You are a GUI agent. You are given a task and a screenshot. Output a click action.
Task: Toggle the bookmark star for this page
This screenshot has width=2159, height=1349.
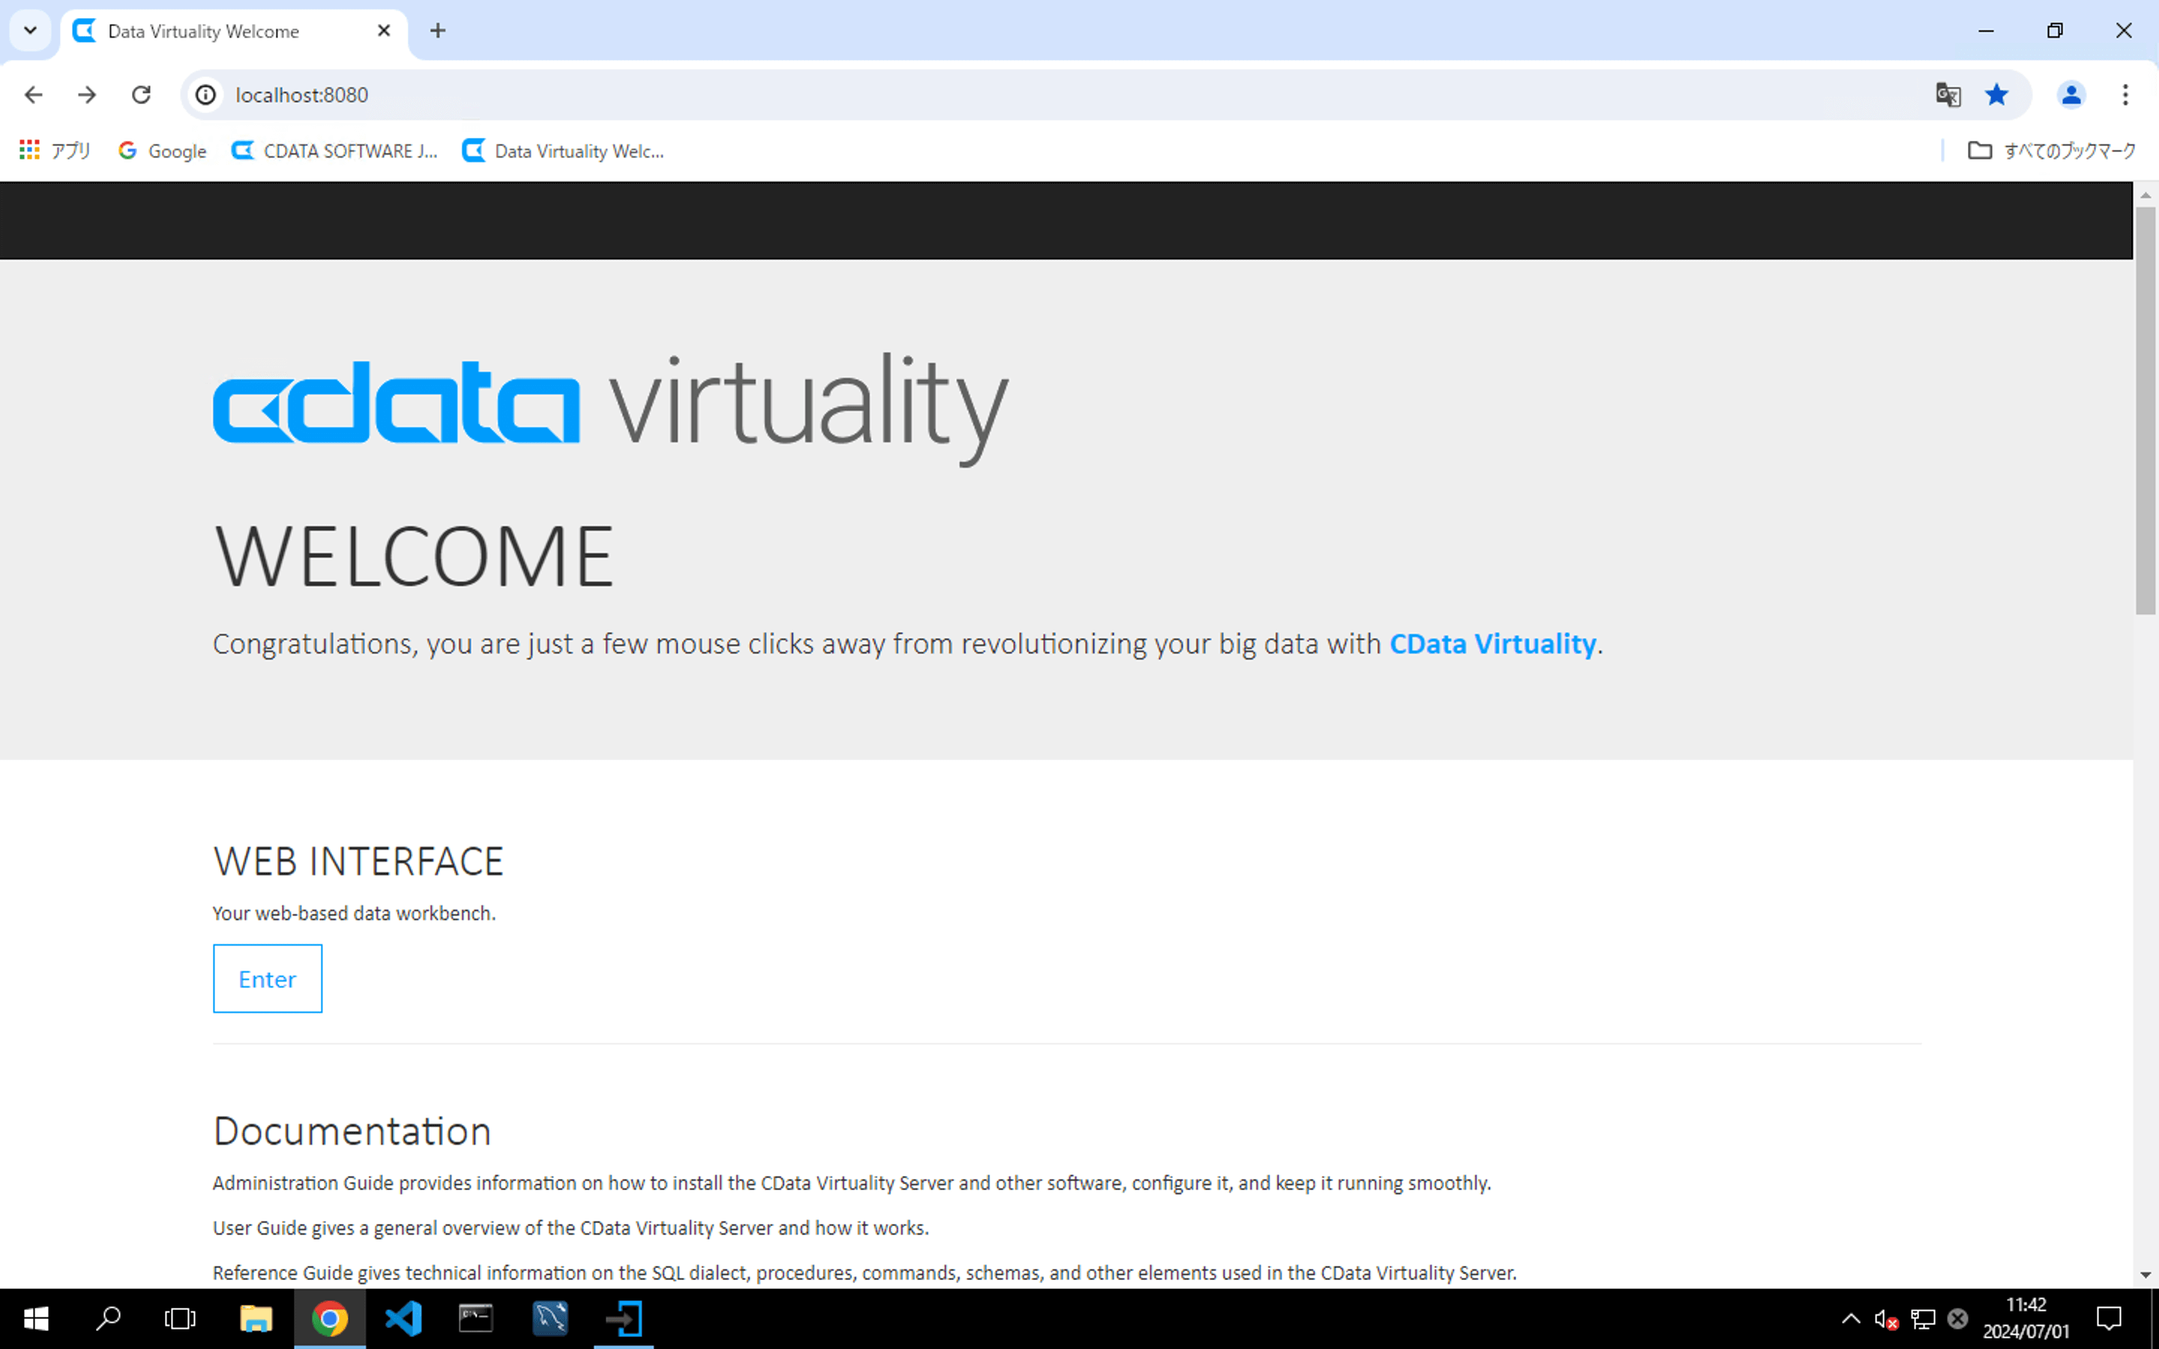[1996, 94]
